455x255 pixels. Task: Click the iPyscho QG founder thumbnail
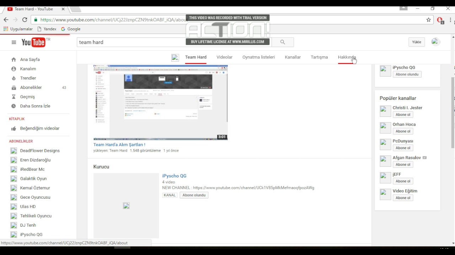(x=126, y=206)
